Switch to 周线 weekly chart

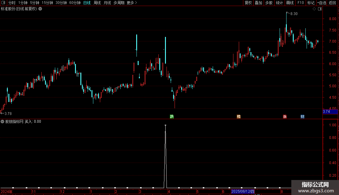tap(97, 3)
